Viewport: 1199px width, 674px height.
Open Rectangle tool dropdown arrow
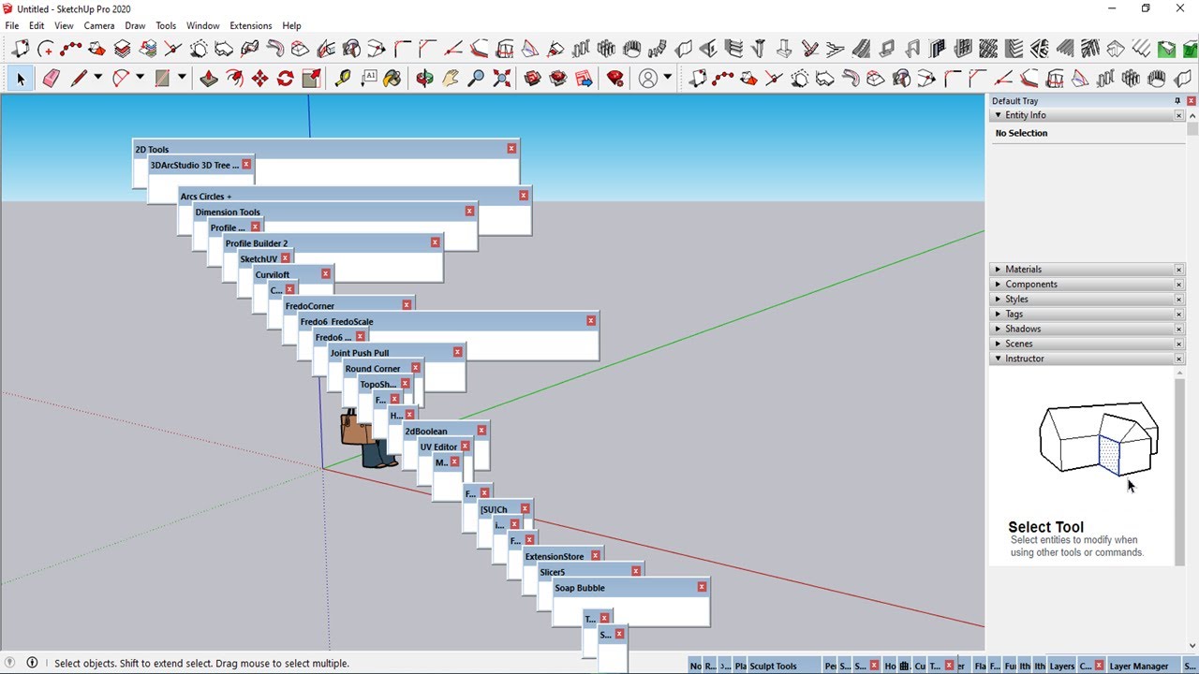(x=182, y=79)
